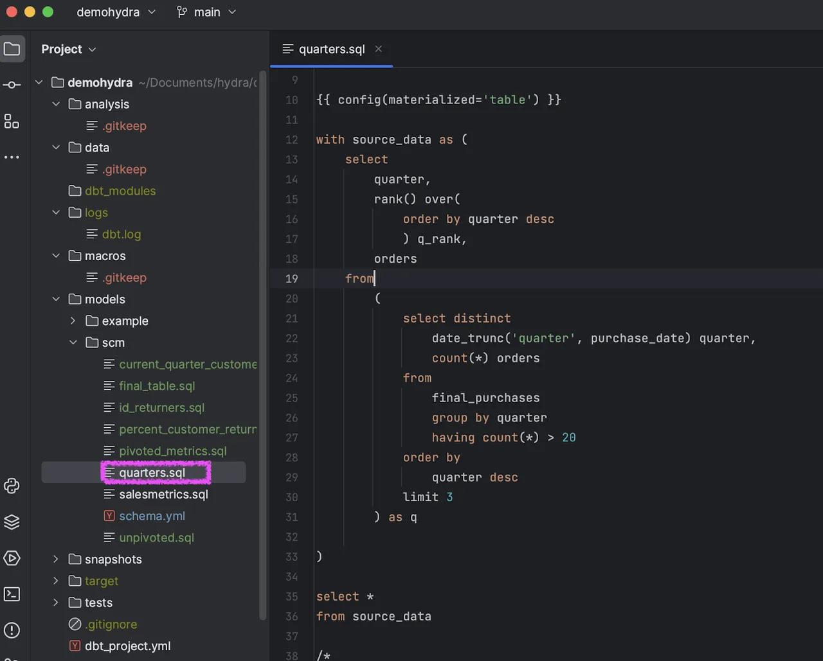Collapse the scm folder
This screenshot has width=823, height=661.
pos(73,342)
